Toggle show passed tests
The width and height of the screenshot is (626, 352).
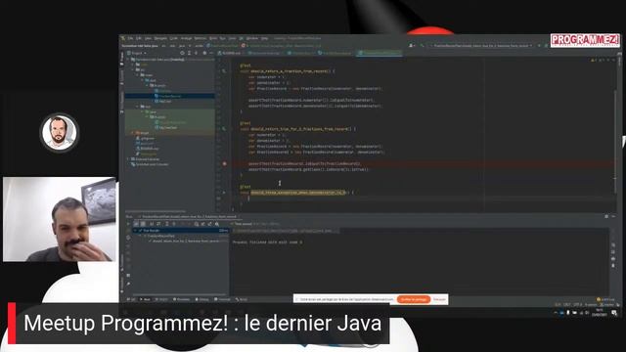pyautogui.click(x=136, y=224)
